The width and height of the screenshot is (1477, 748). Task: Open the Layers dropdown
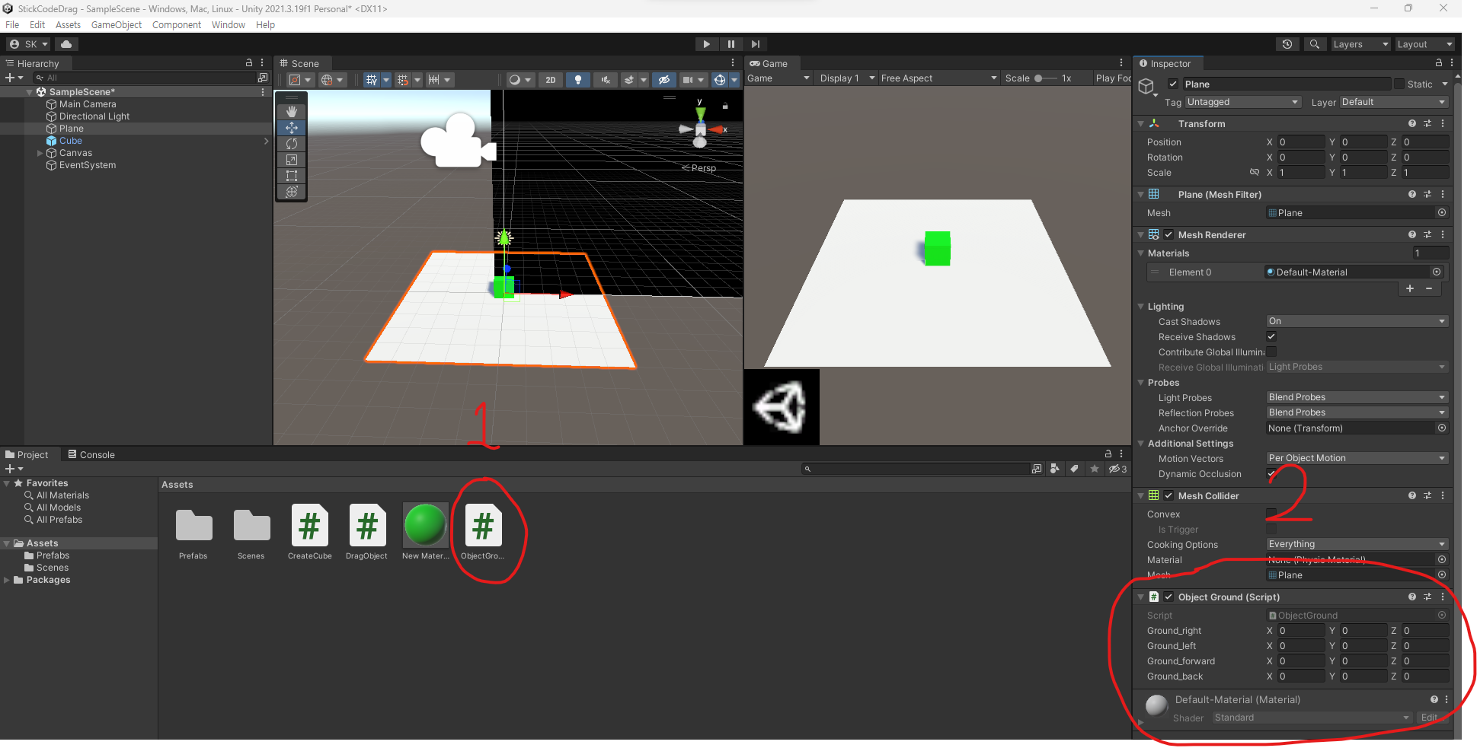click(x=1360, y=44)
